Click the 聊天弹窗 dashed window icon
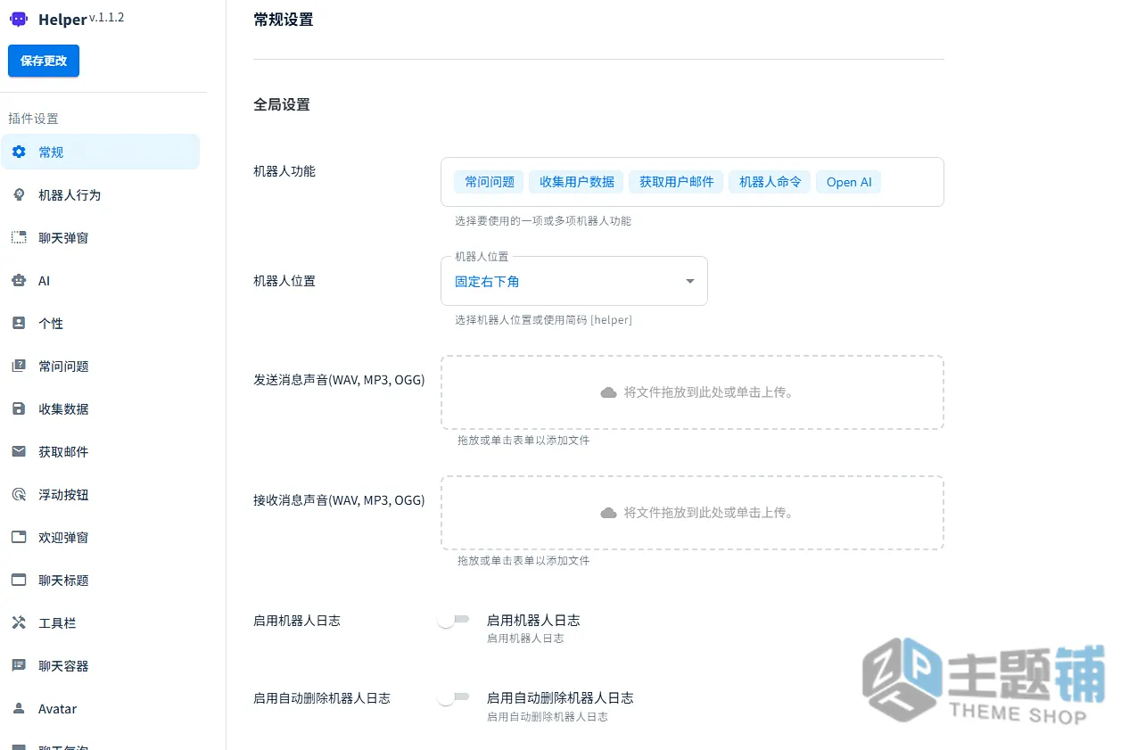Screen dimensions: 1129x750 [x=19, y=237]
